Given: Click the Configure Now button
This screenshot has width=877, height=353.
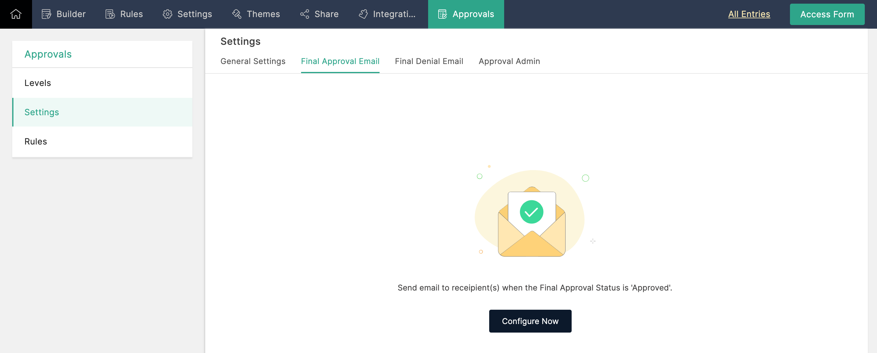Looking at the screenshot, I should pos(530,321).
